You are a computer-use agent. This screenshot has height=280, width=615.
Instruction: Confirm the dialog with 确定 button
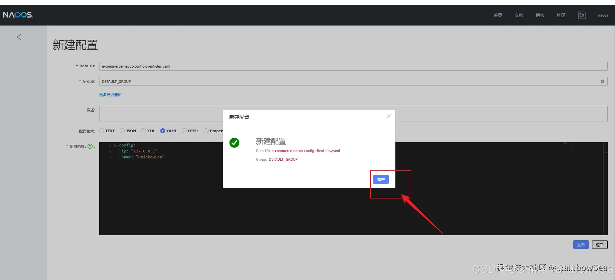point(381,180)
